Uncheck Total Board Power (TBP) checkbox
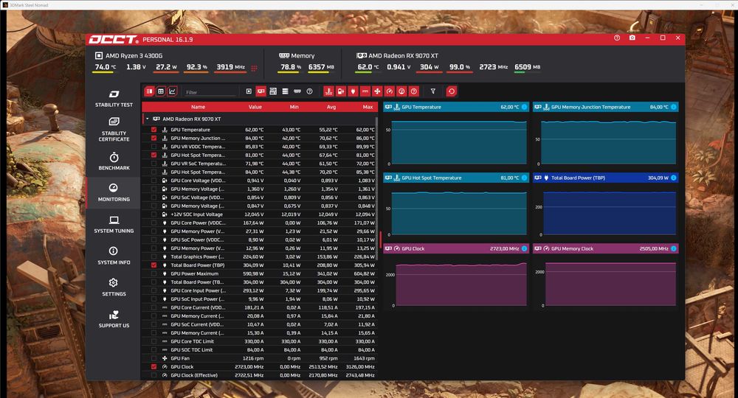The image size is (738, 398). [154, 265]
